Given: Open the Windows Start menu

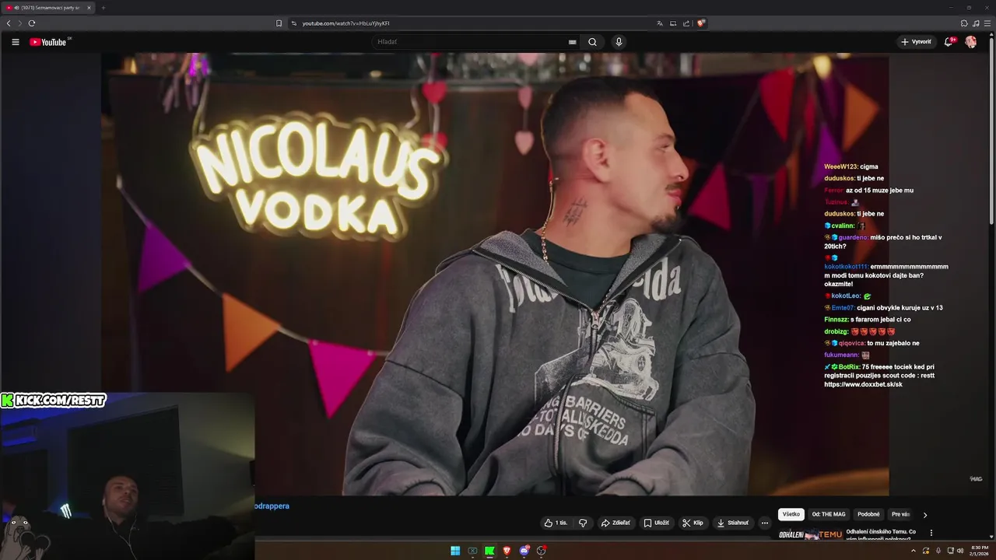Looking at the screenshot, I should click(x=455, y=551).
